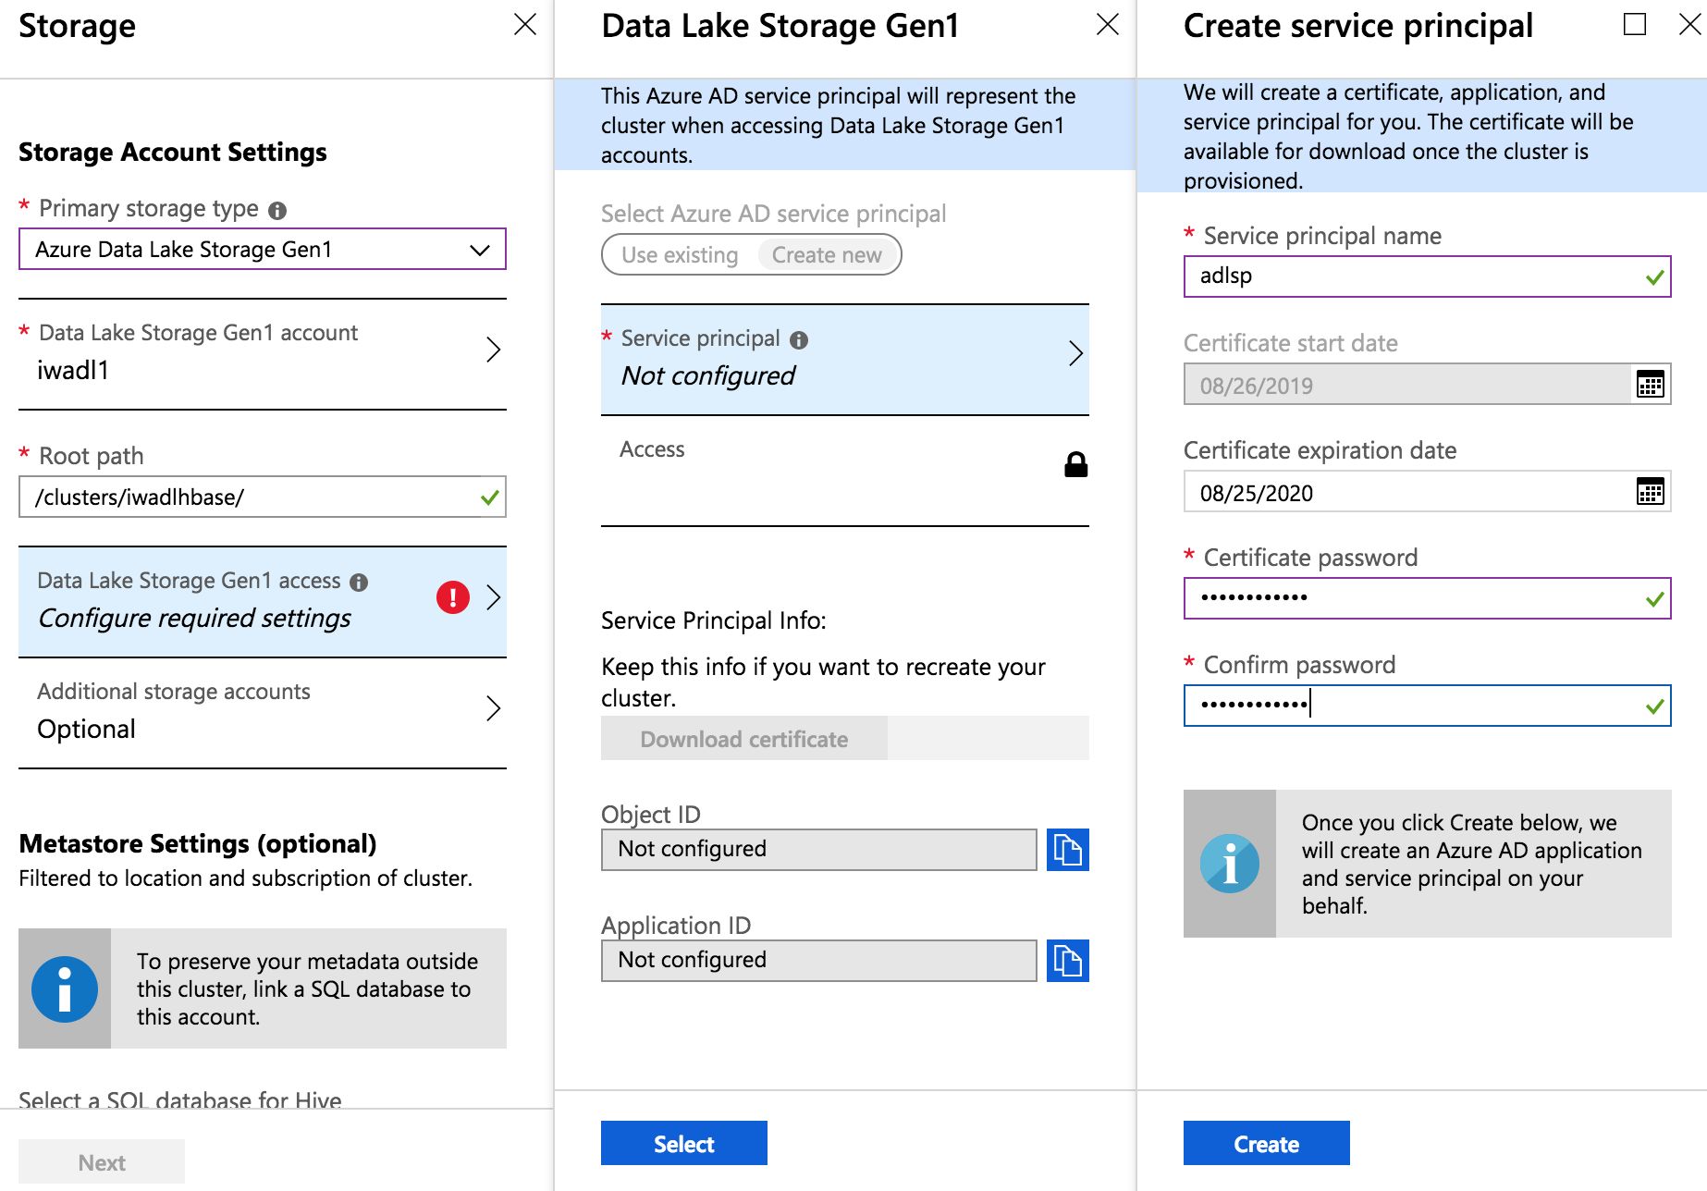The width and height of the screenshot is (1707, 1191).
Task: Open the Access row
Action: [x=845, y=471]
